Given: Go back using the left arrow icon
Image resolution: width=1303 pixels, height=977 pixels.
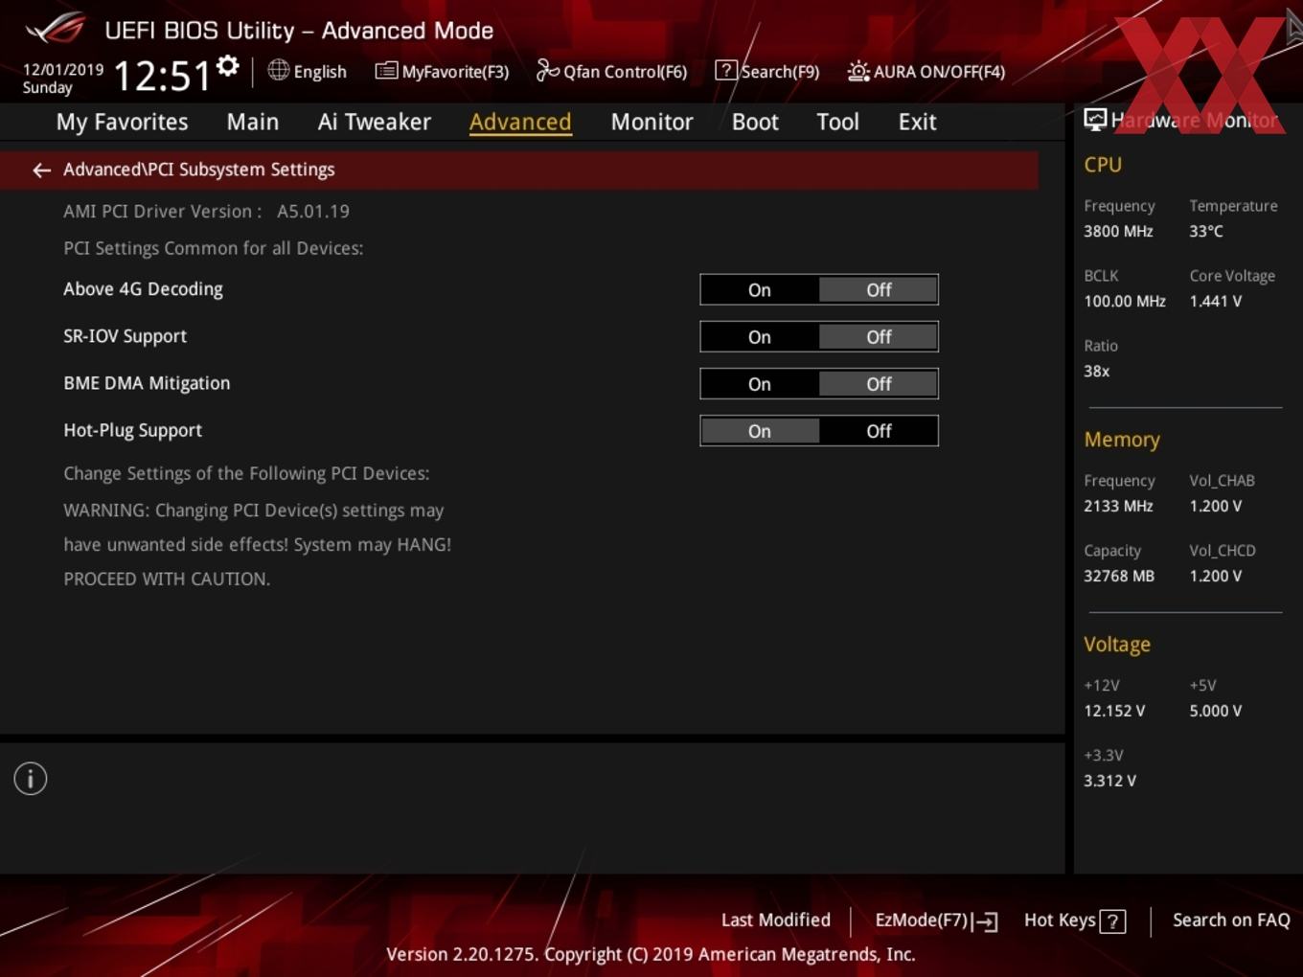Looking at the screenshot, I should 41,170.
